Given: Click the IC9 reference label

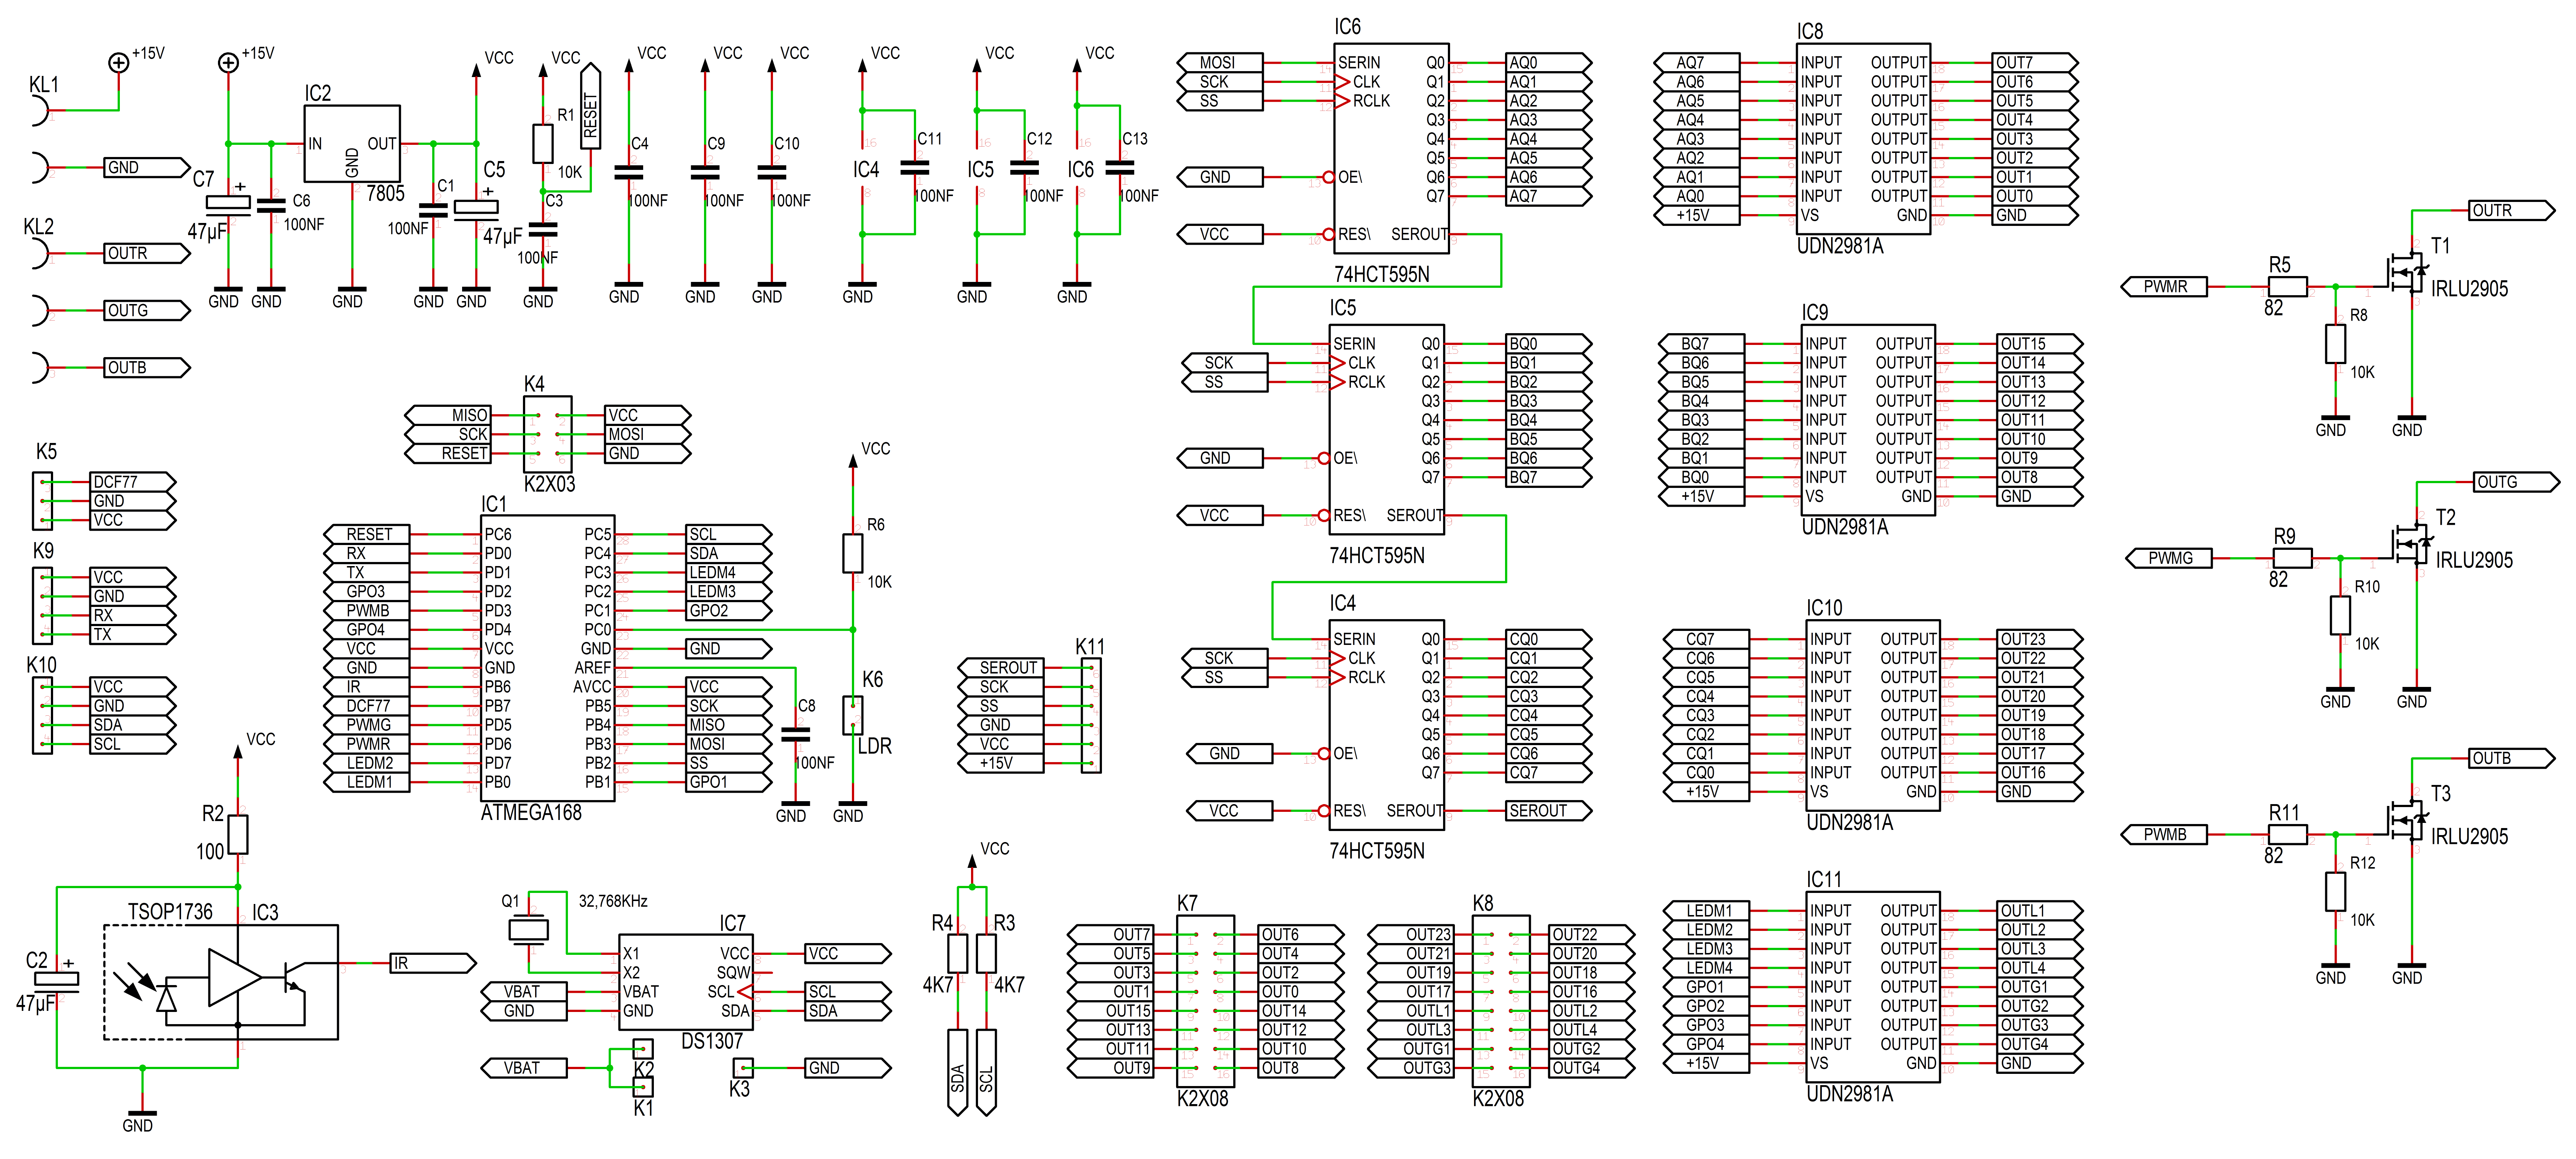Looking at the screenshot, I should click(1815, 313).
